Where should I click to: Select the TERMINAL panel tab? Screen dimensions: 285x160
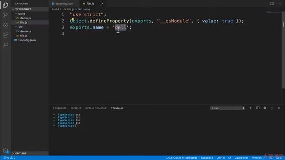pos(117,108)
